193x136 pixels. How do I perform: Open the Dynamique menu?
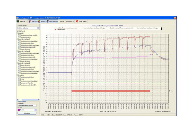70,22
